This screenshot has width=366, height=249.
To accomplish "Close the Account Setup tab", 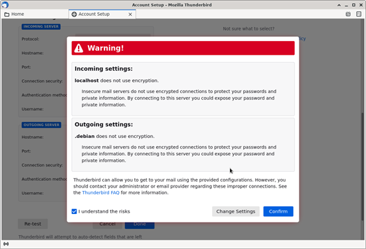I will coord(130,15).
